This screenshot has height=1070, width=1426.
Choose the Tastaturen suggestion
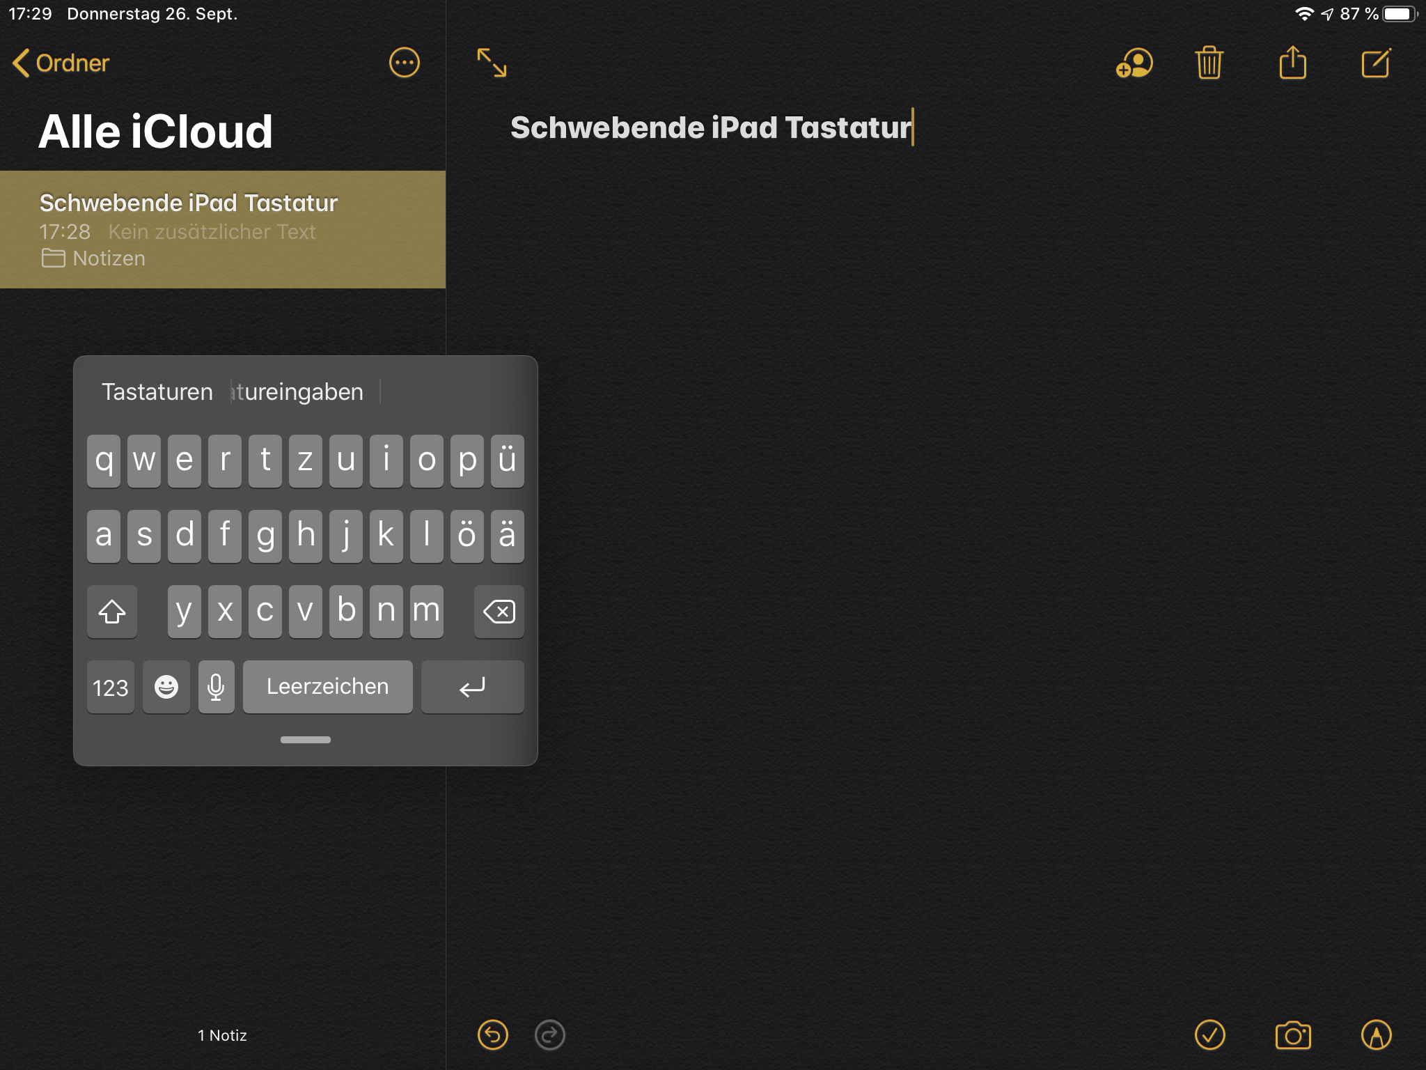click(157, 391)
